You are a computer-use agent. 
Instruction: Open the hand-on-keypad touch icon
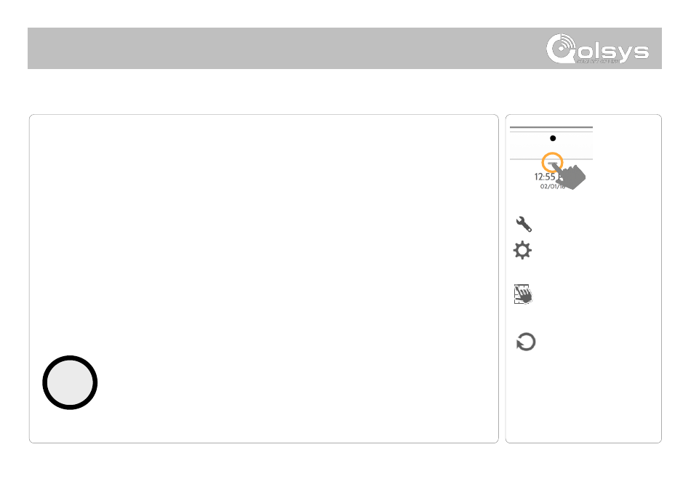[523, 294]
